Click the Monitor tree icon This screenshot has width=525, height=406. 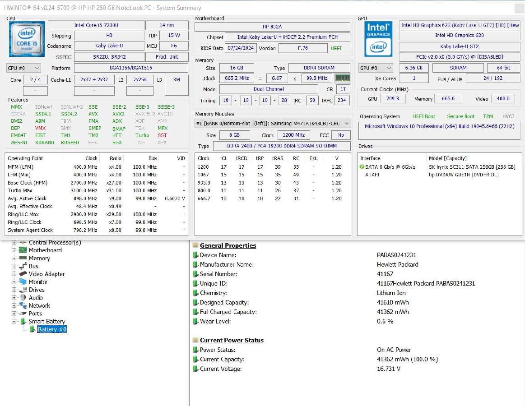tap(23, 281)
